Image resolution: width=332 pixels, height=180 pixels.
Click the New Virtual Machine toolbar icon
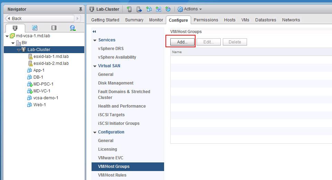[149, 9]
